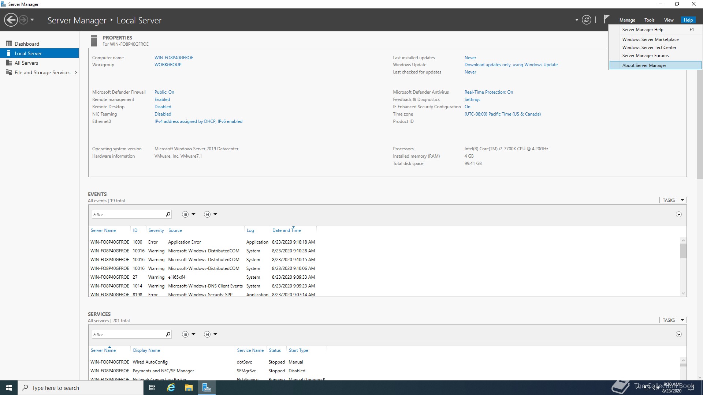Go to Dashboard in the sidebar

coord(39,44)
